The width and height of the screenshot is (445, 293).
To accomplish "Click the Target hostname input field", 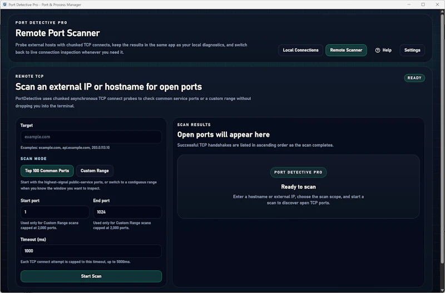I will (x=91, y=137).
